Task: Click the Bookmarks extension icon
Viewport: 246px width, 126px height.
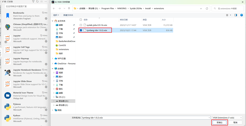Action: coord(7,16)
